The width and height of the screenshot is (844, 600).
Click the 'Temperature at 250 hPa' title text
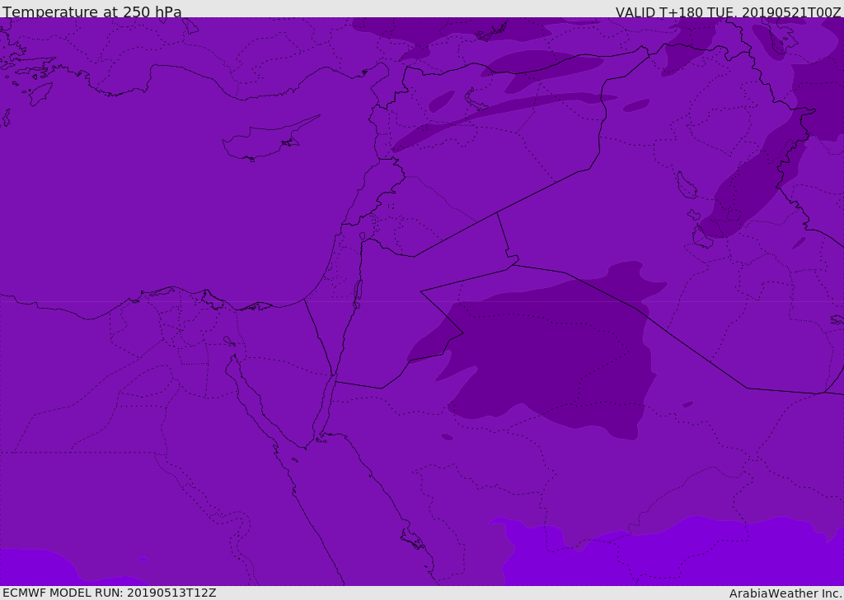point(92,12)
